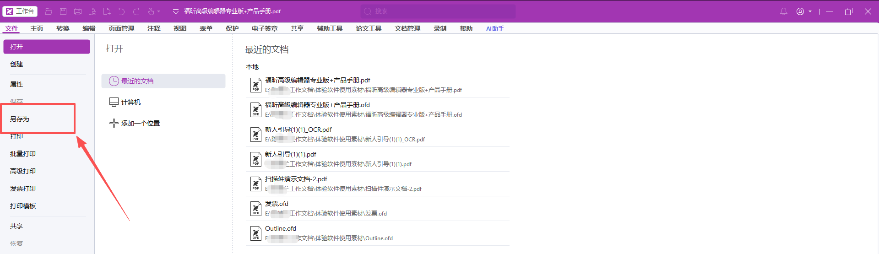Open the AI助手 tab

495,28
